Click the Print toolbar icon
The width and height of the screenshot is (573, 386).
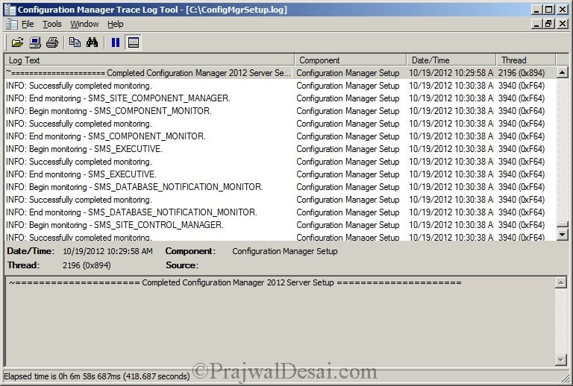point(52,42)
